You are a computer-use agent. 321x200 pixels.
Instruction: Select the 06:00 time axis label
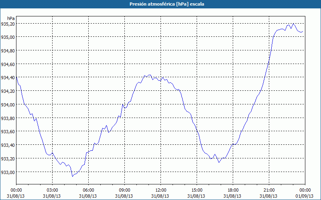coord(88,190)
